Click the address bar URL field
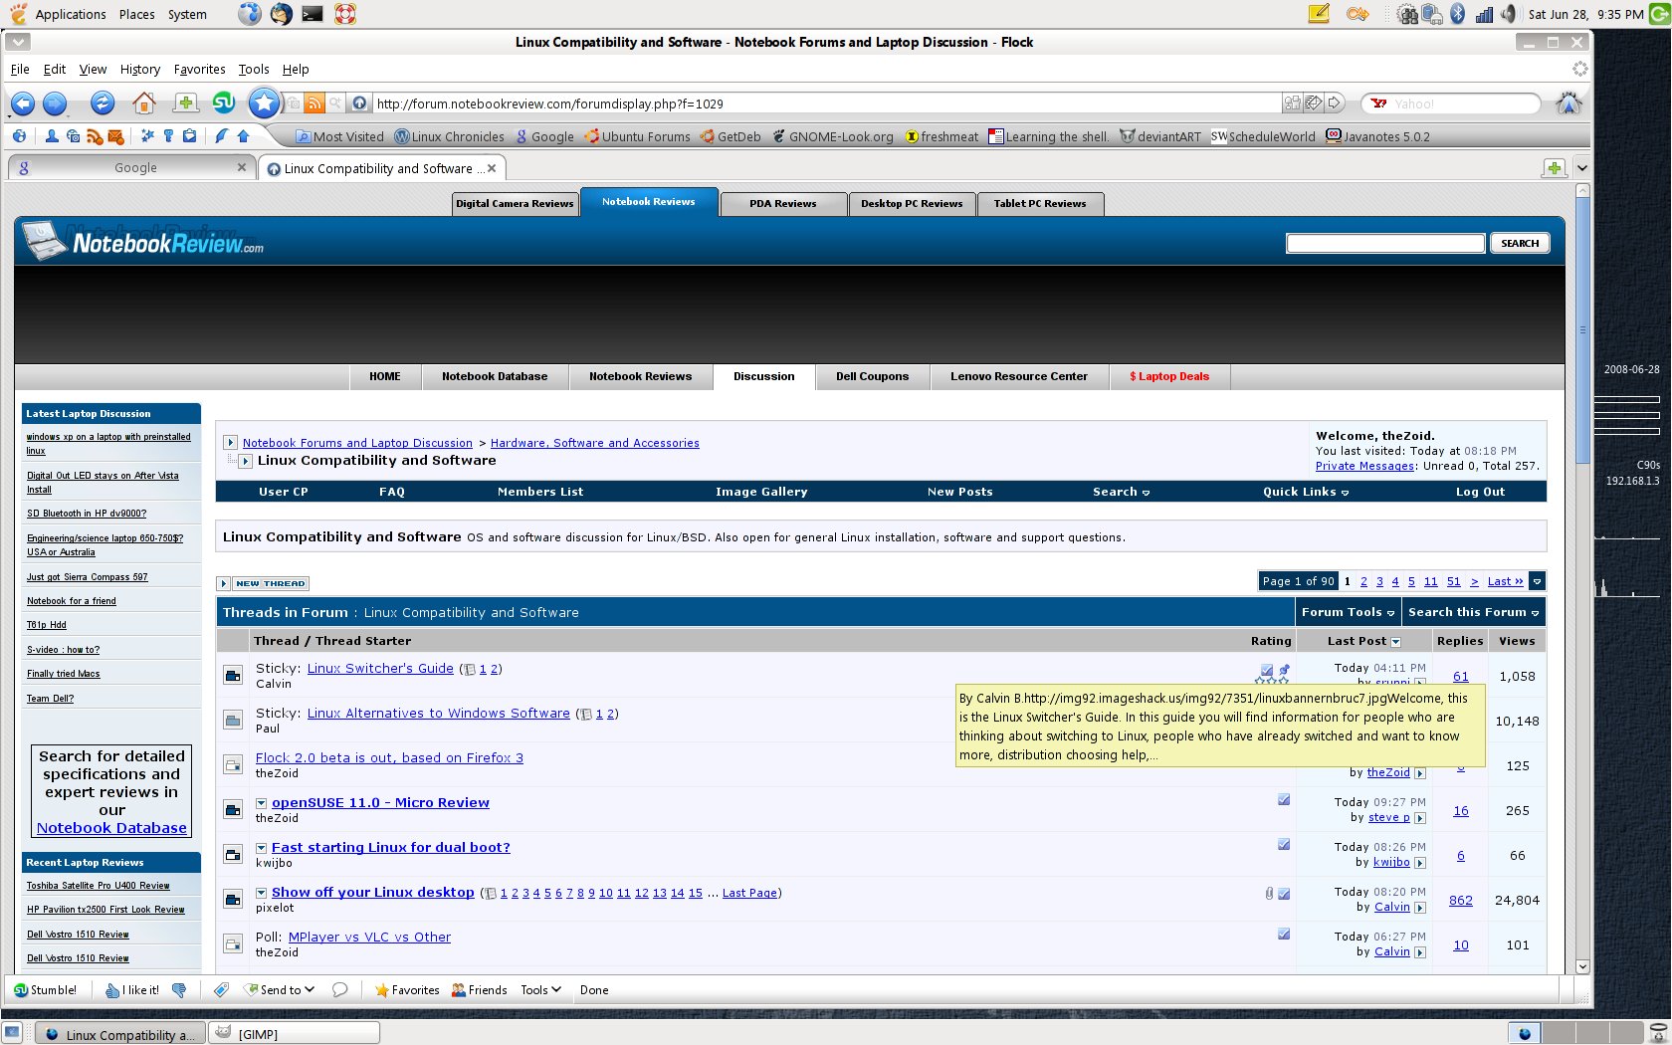Screen dimensions: 1672x1045 (826, 104)
